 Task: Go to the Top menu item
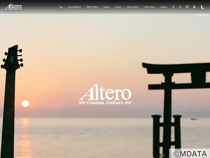(61, 7)
